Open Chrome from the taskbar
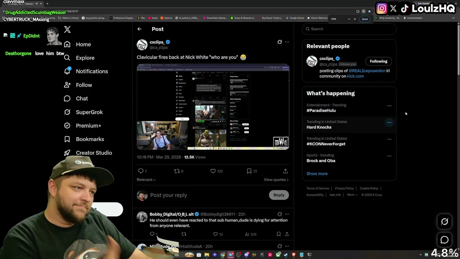The image size is (460, 259). pos(222,255)
